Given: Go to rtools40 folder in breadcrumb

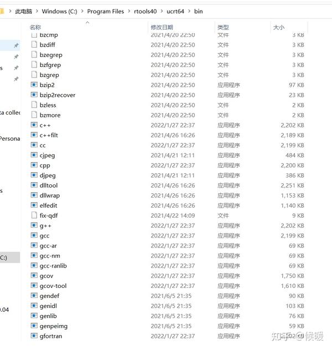Looking at the screenshot, I should coord(146,11).
